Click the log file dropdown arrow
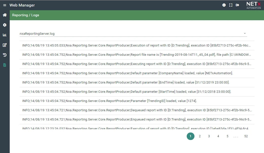Viewport: 264px width, 153px height. click(245, 33)
